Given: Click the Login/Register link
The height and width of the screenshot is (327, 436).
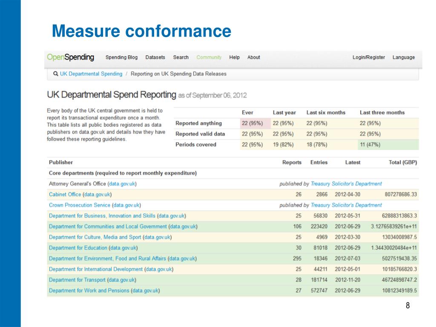Looking at the screenshot, I should pos(369,57).
